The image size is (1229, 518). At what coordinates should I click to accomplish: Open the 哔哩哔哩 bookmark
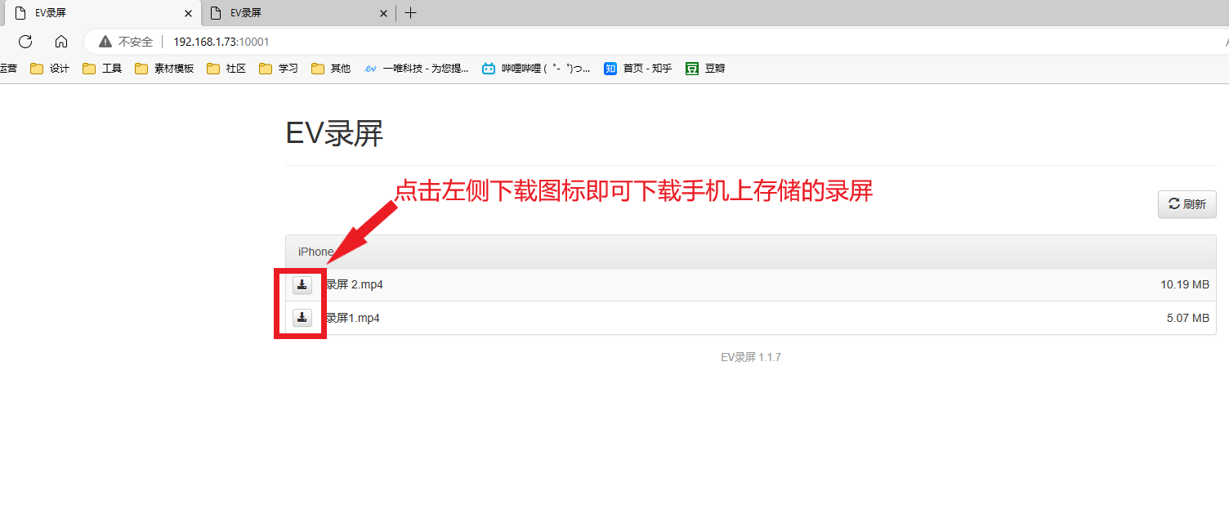[535, 69]
